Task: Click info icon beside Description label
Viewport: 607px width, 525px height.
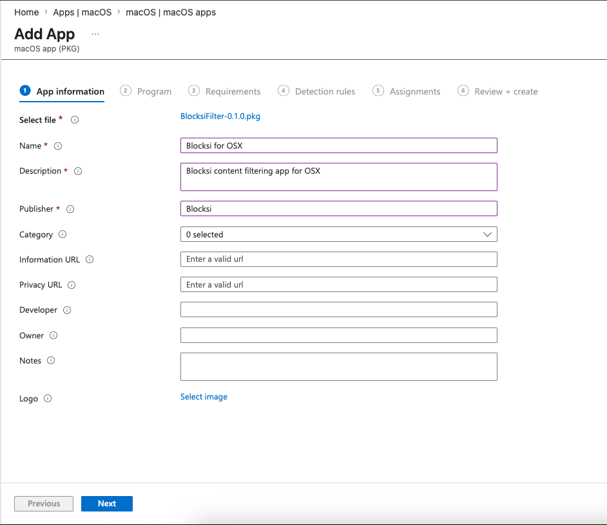Action: click(x=78, y=171)
